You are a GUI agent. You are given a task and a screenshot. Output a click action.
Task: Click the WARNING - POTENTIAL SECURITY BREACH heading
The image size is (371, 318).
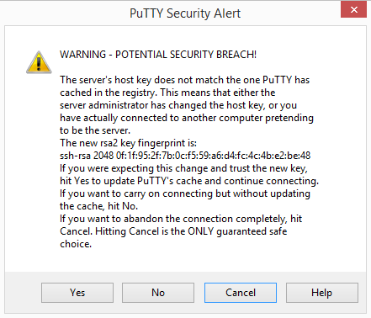point(158,55)
